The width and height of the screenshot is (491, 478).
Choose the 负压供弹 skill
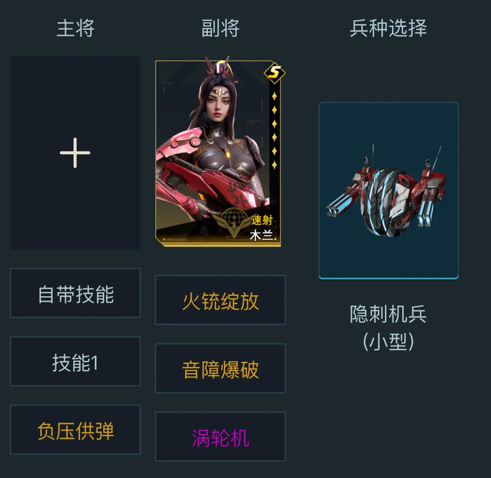pyautogui.click(x=75, y=430)
